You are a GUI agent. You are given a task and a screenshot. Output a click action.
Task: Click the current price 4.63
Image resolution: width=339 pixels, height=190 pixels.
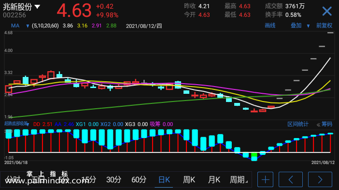point(74,10)
